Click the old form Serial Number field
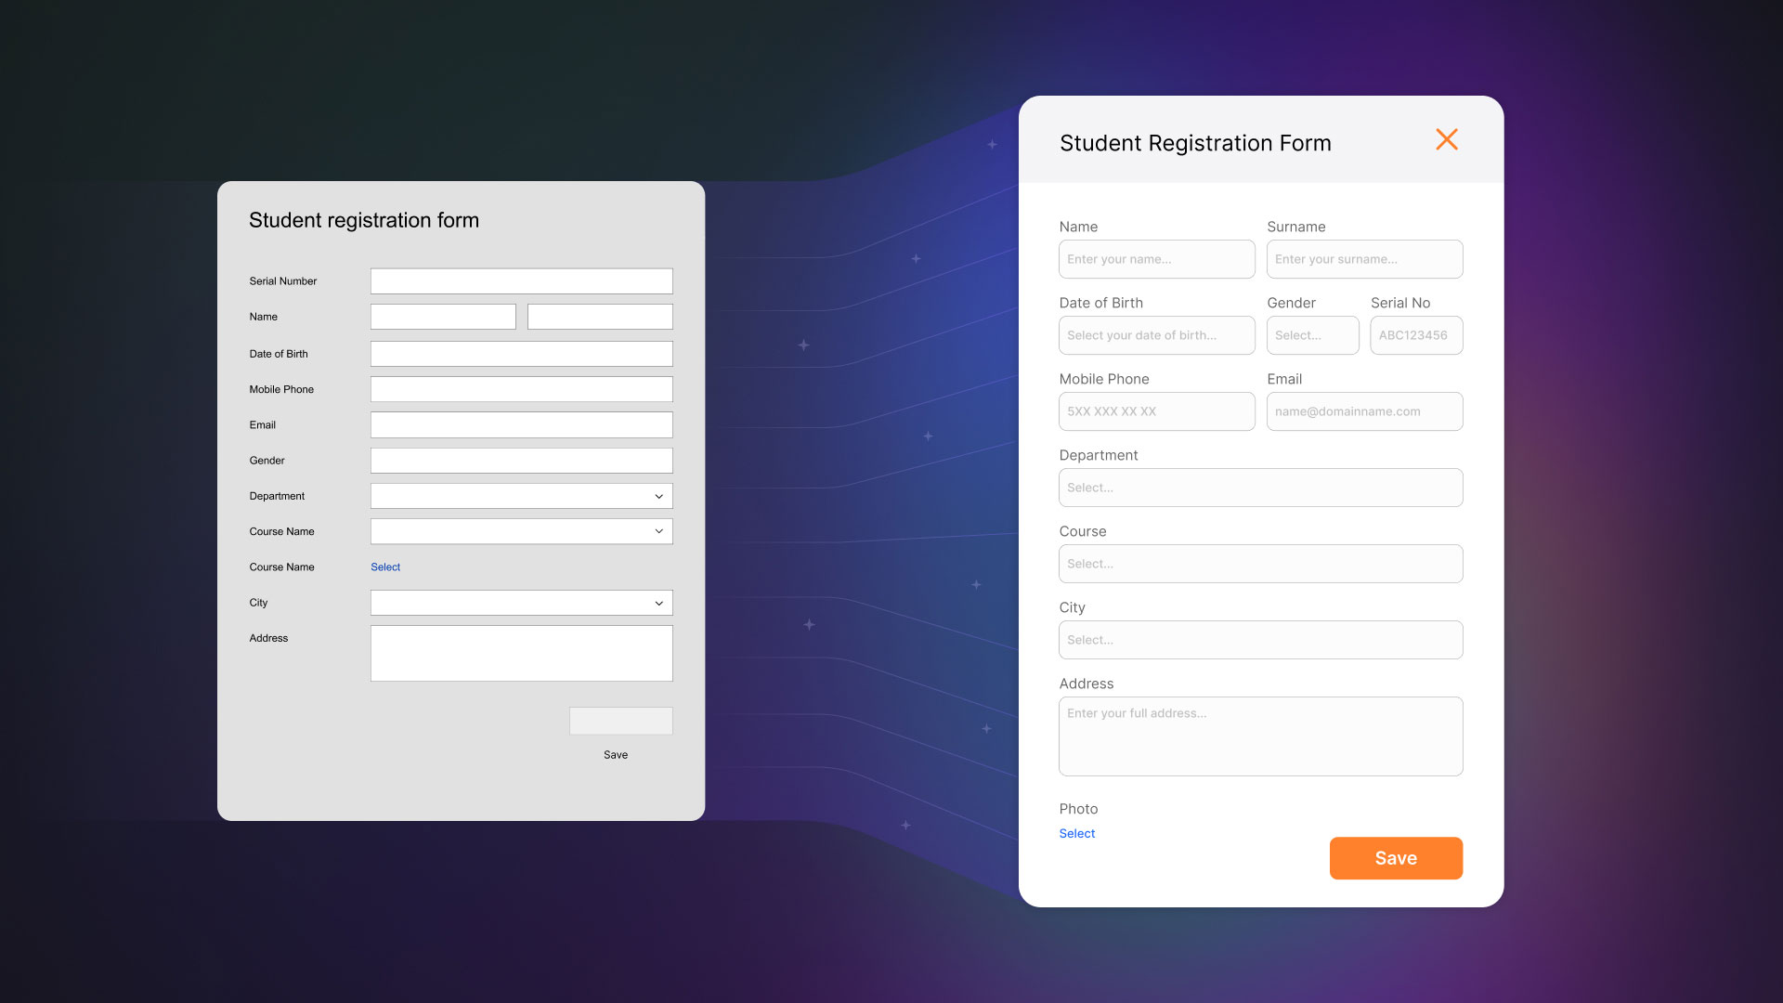Screen dimensions: 1783x1003 (521, 281)
